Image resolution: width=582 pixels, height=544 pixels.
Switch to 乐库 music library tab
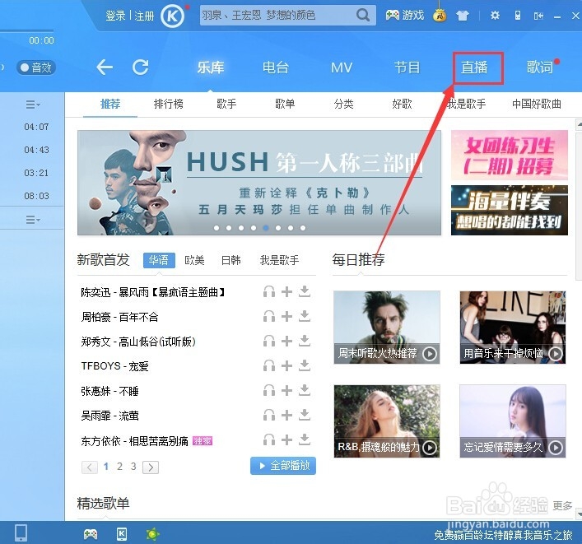coord(211,67)
